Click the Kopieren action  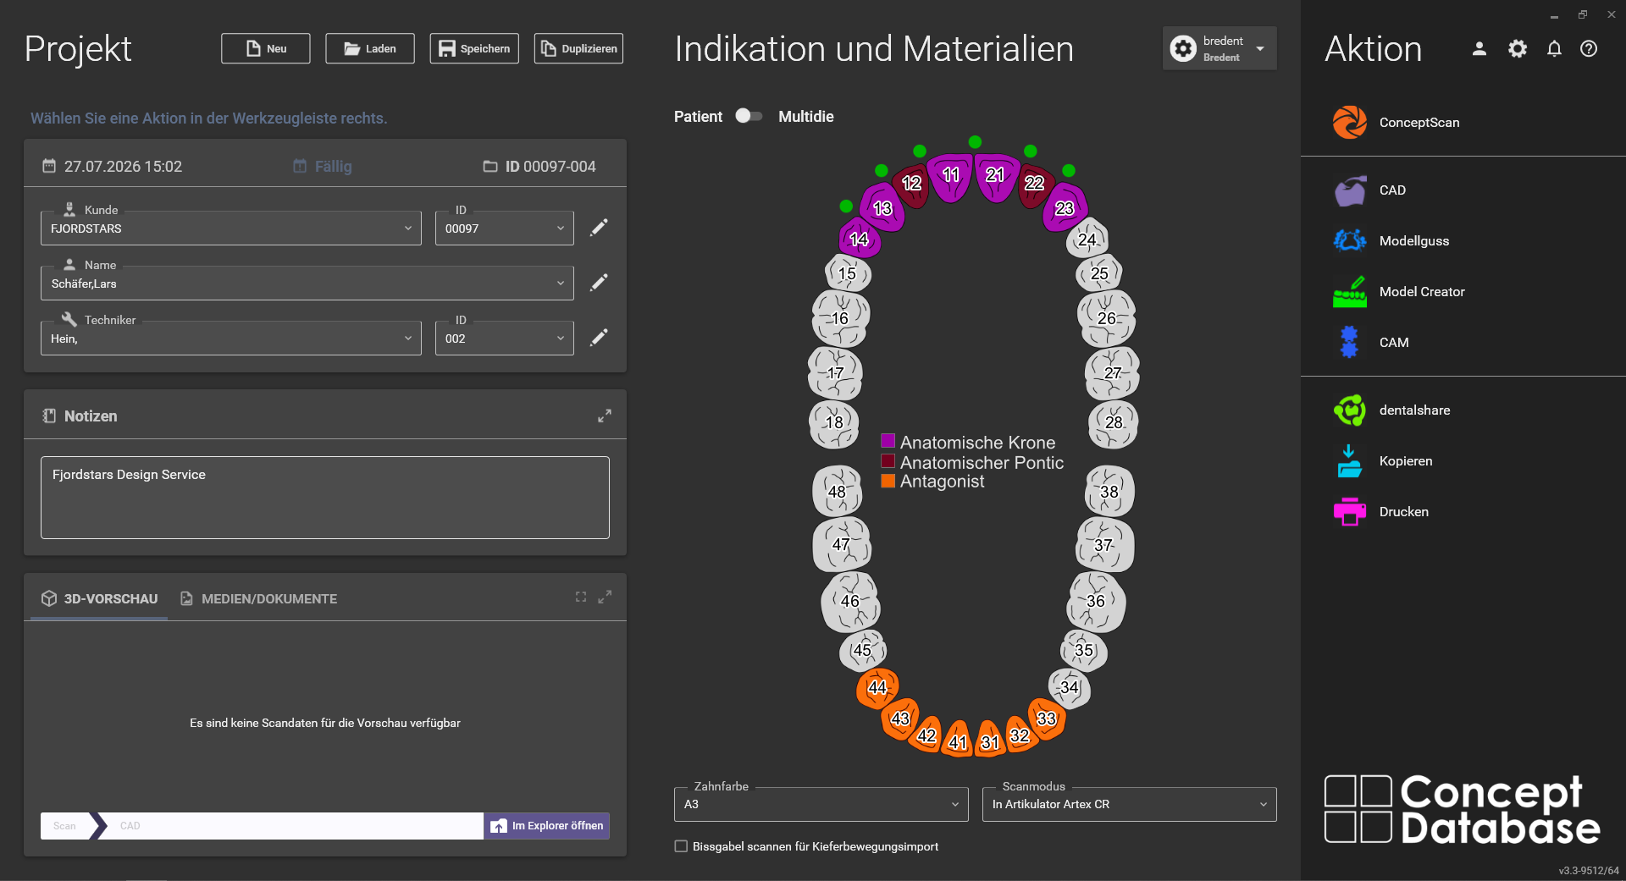pos(1383,461)
